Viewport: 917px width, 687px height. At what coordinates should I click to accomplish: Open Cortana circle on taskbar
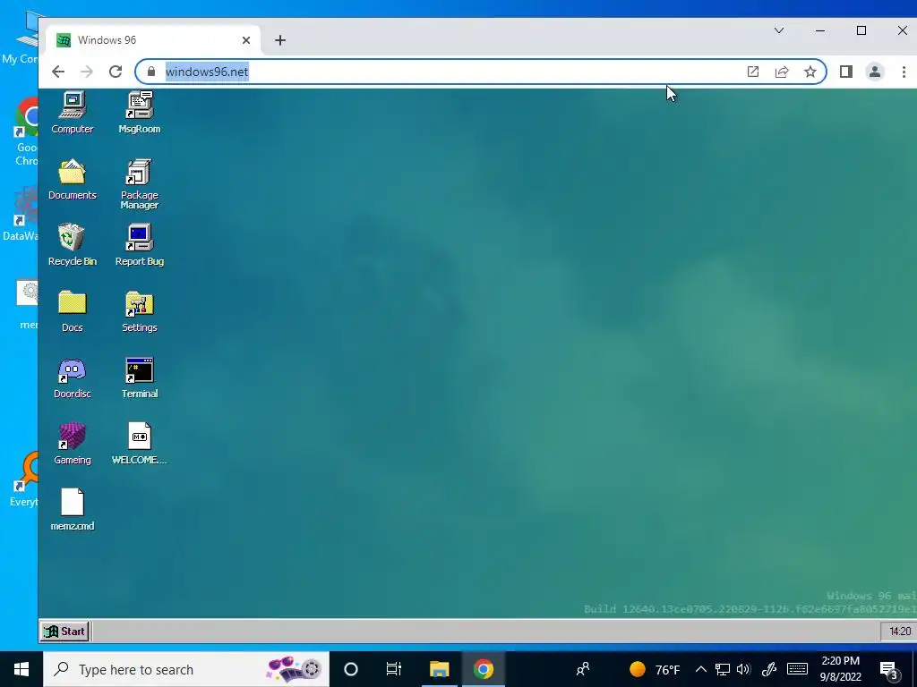pyautogui.click(x=351, y=669)
